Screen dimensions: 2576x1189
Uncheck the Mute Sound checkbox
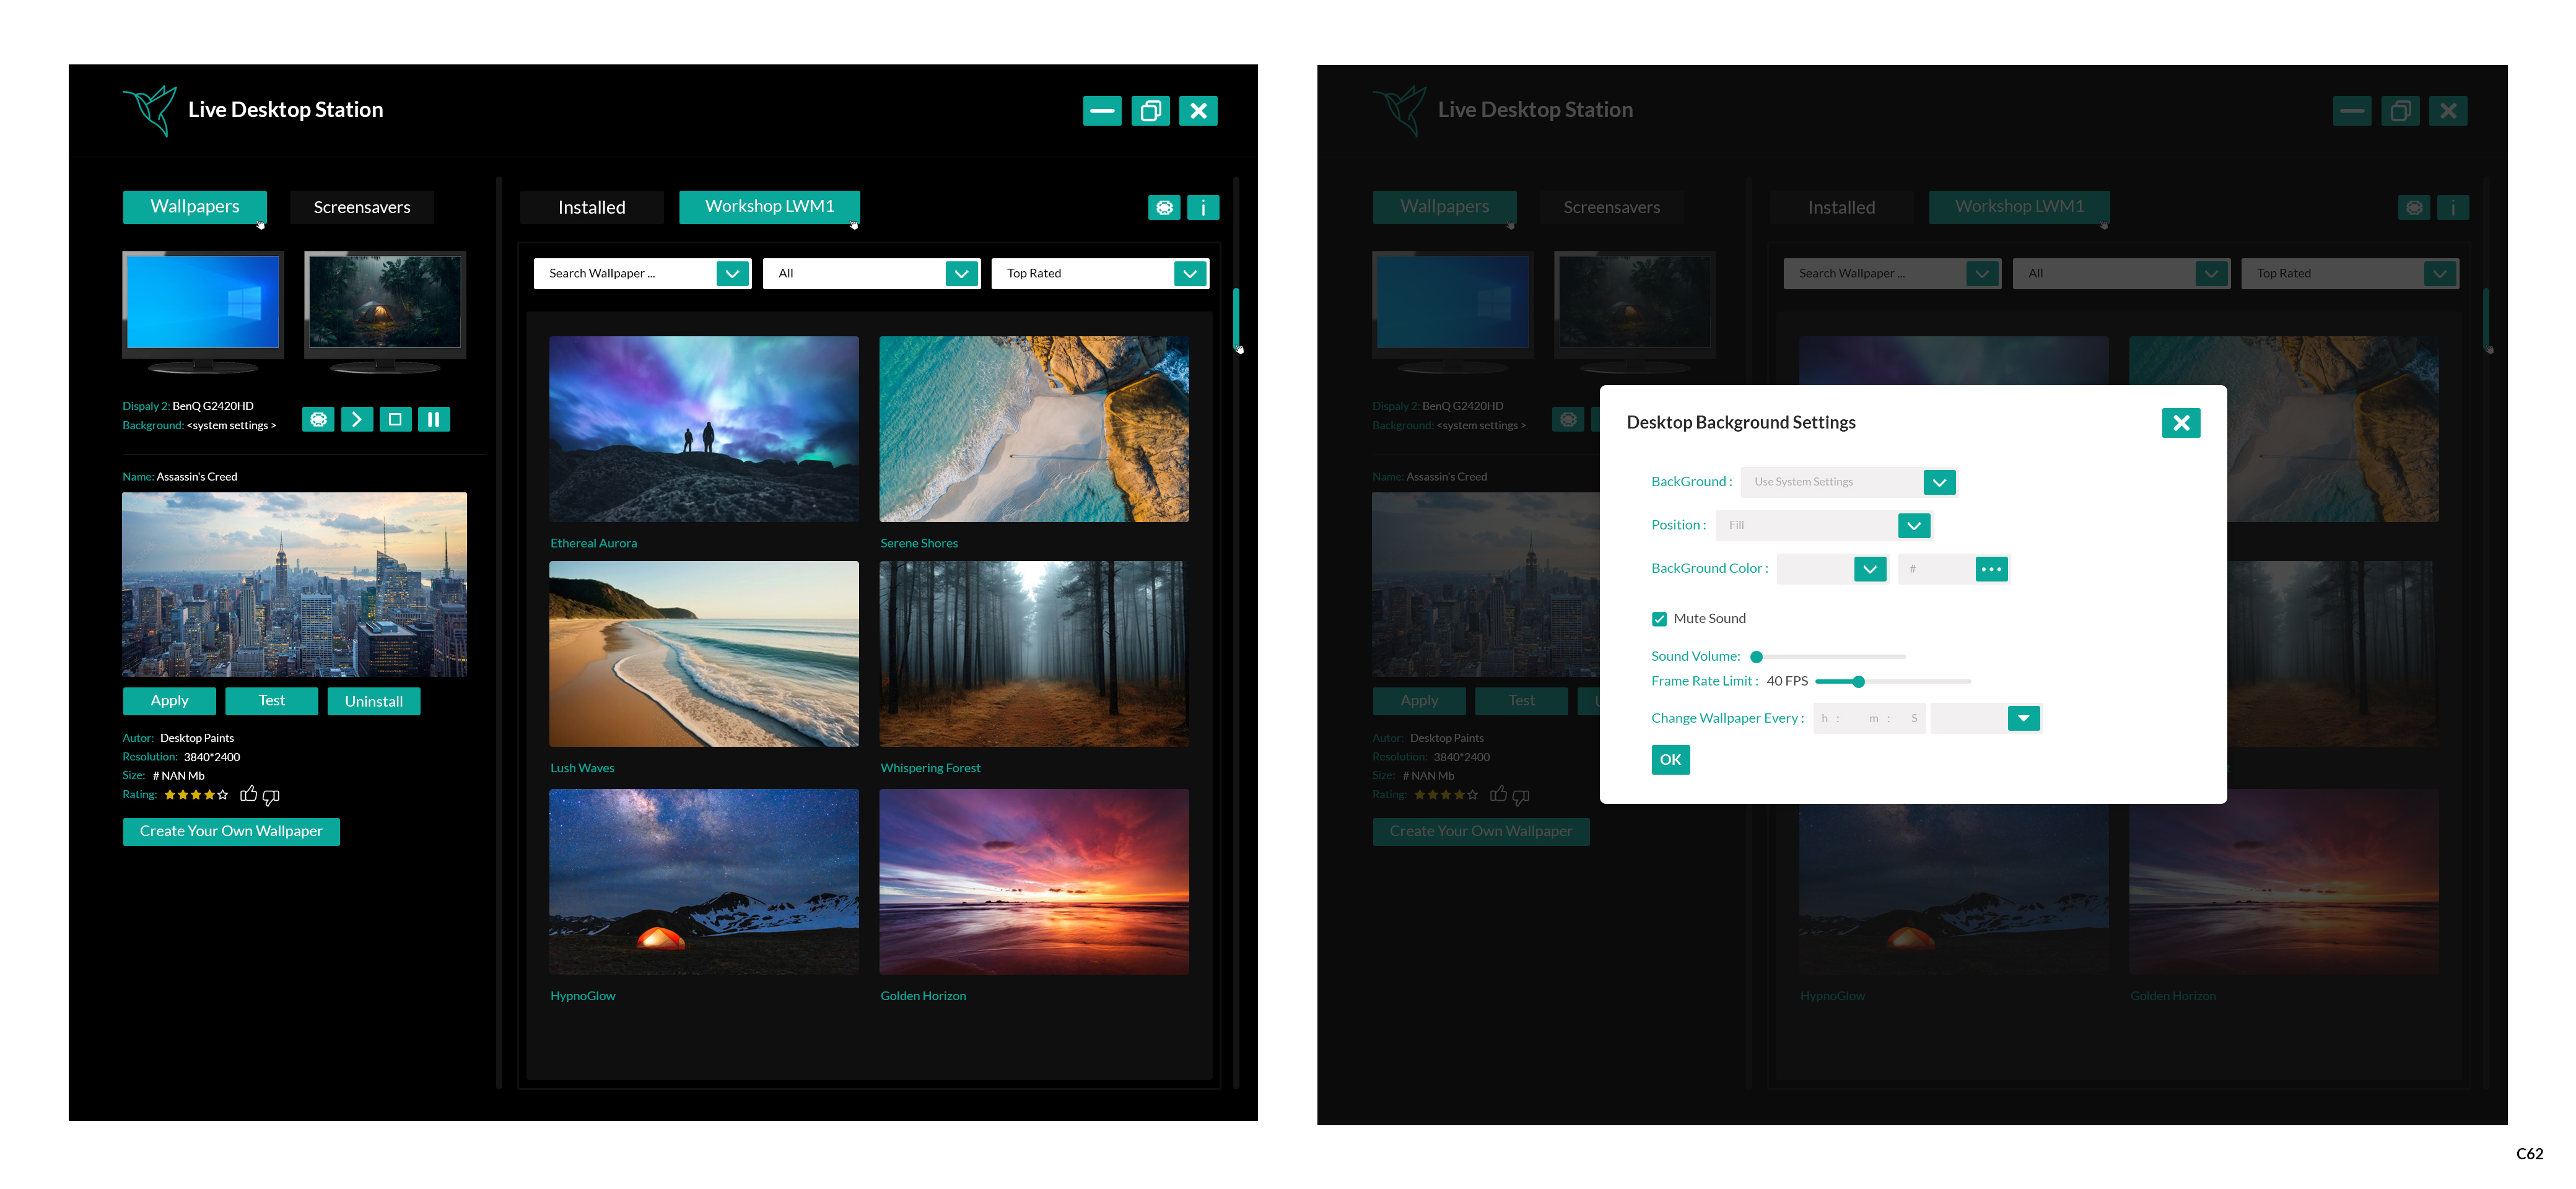point(1659,619)
